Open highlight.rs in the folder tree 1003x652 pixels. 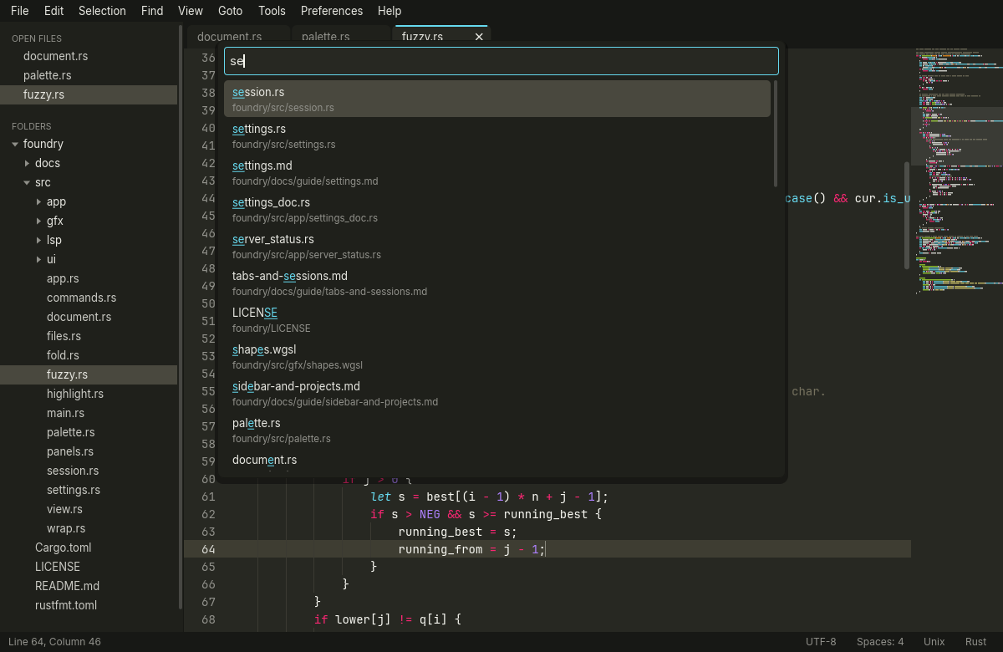pos(89,394)
